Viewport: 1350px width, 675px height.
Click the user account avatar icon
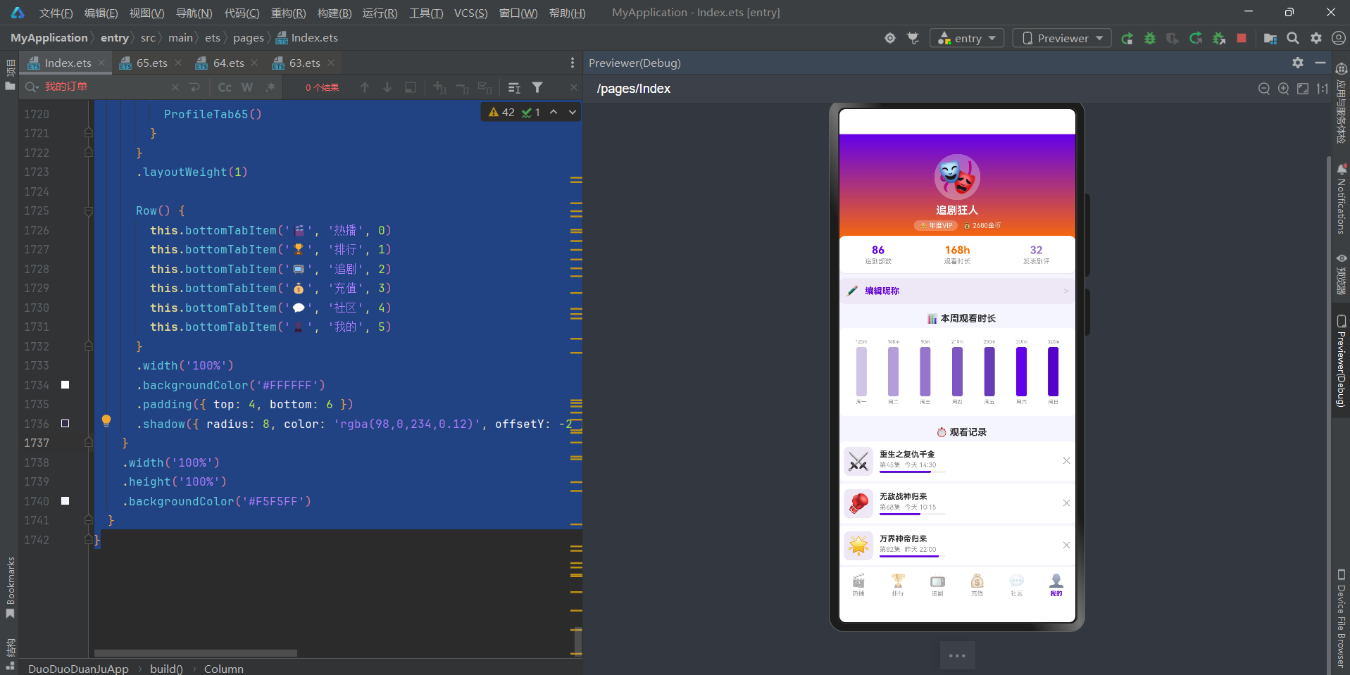tap(1339, 38)
